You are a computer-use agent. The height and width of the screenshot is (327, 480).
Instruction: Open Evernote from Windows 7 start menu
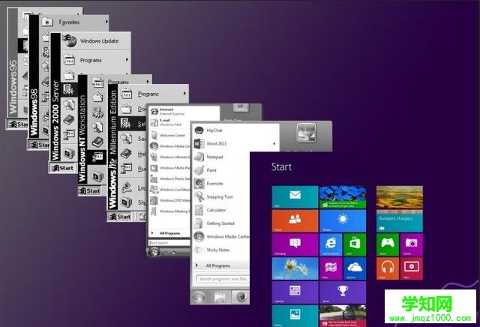click(214, 184)
